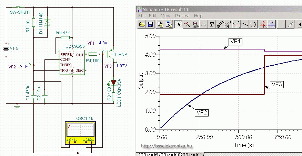Click the Open folder icon in toolbar
302x156 pixels.
[142, 24]
